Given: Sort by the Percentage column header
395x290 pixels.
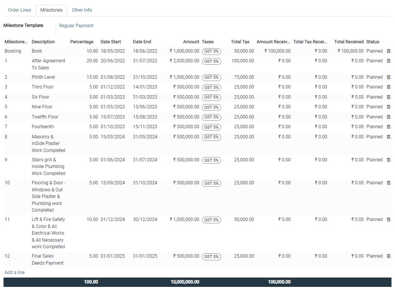Looking at the screenshot, I should tap(81, 42).
